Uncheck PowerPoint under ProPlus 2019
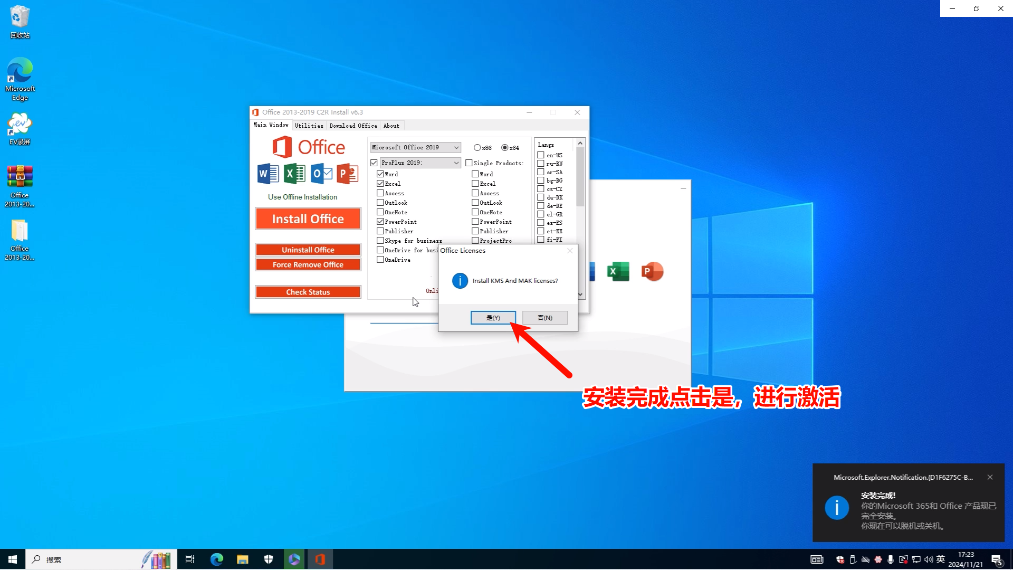The width and height of the screenshot is (1013, 570). click(380, 222)
